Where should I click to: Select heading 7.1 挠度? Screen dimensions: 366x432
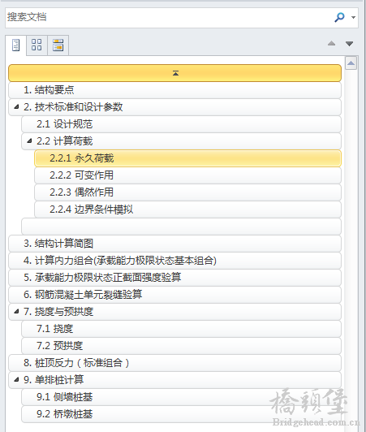point(181,329)
